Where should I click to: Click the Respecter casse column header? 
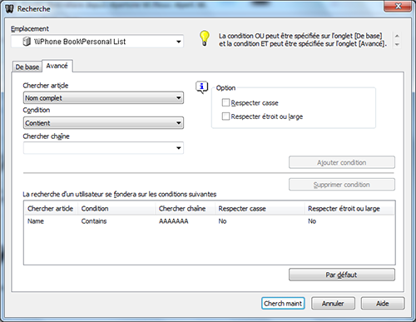[x=260, y=209]
